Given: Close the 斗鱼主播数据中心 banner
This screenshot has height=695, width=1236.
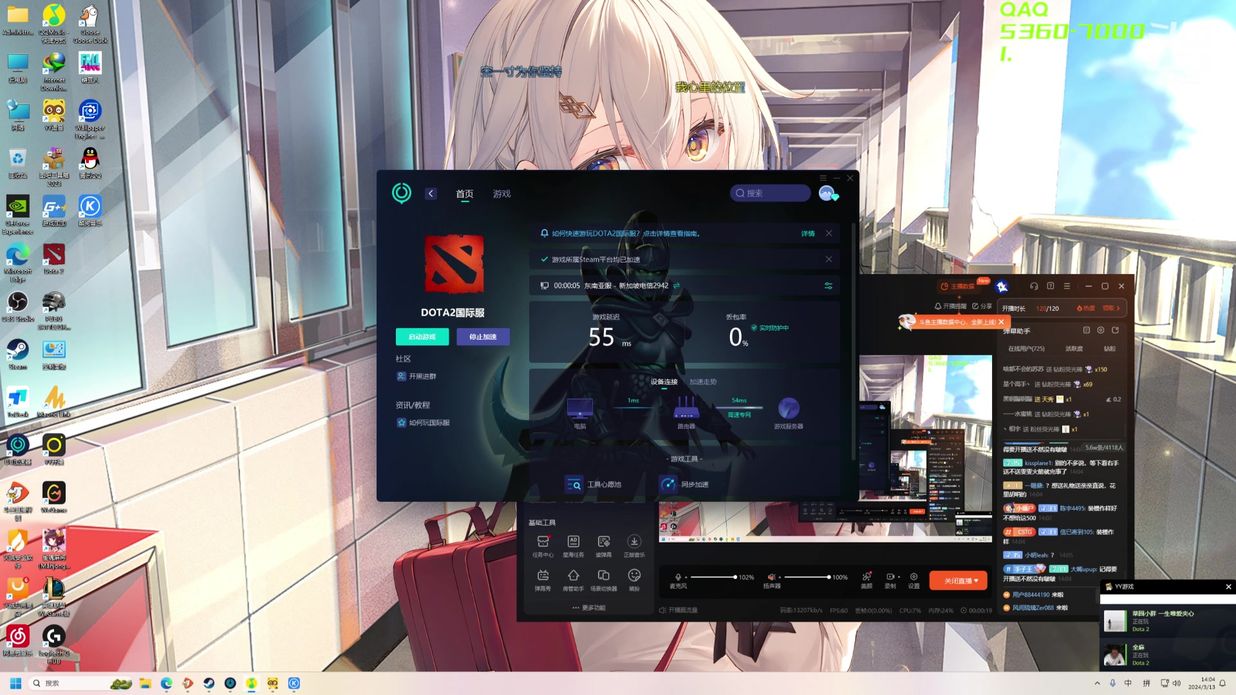Looking at the screenshot, I should pos(1001,322).
